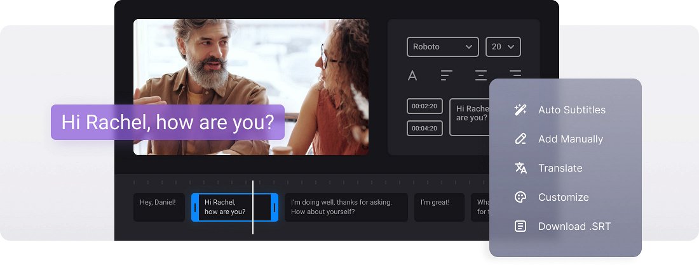The height and width of the screenshot is (266, 699).
Task: Select the 'Hey, Daniel!' timeline clip
Action: (x=159, y=207)
